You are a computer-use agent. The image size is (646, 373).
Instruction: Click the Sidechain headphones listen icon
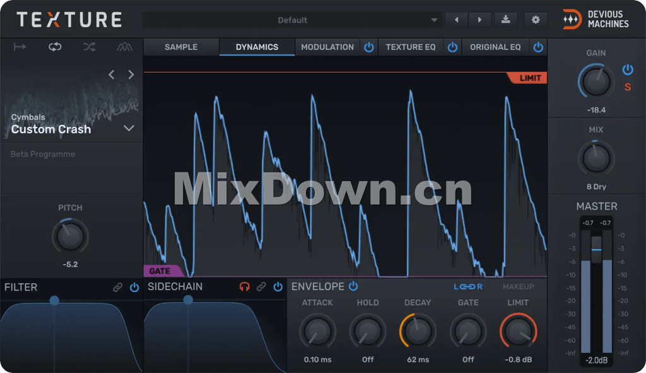click(x=244, y=287)
